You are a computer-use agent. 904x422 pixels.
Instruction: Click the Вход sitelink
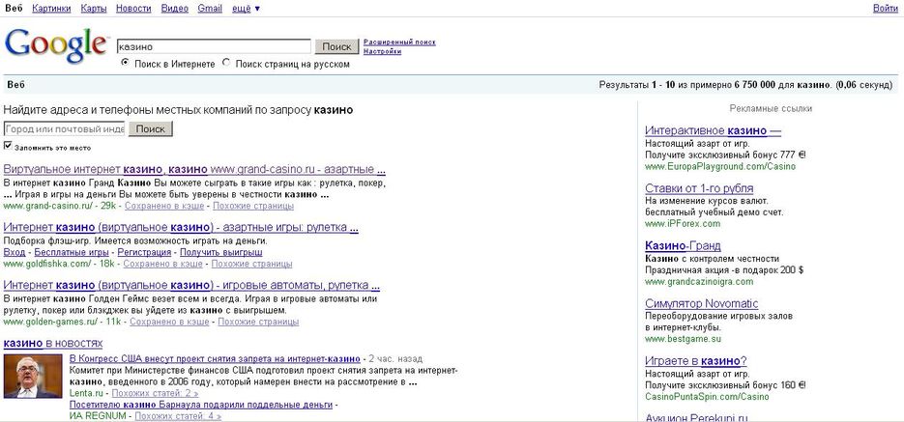point(15,252)
